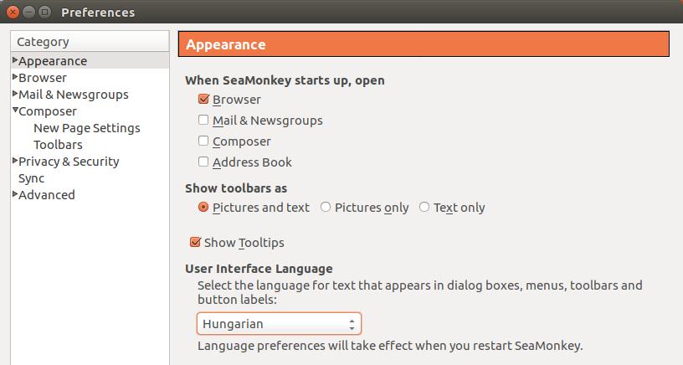Toggle the Show Tooltips checkbox
This screenshot has height=365, width=683.
coord(195,242)
